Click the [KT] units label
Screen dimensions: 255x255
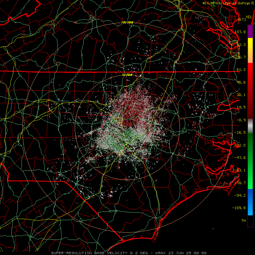click(x=242, y=20)
